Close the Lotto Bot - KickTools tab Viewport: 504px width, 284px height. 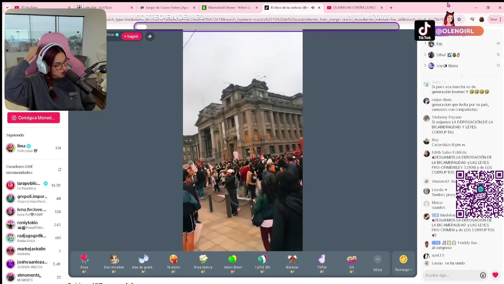(132, 7)
